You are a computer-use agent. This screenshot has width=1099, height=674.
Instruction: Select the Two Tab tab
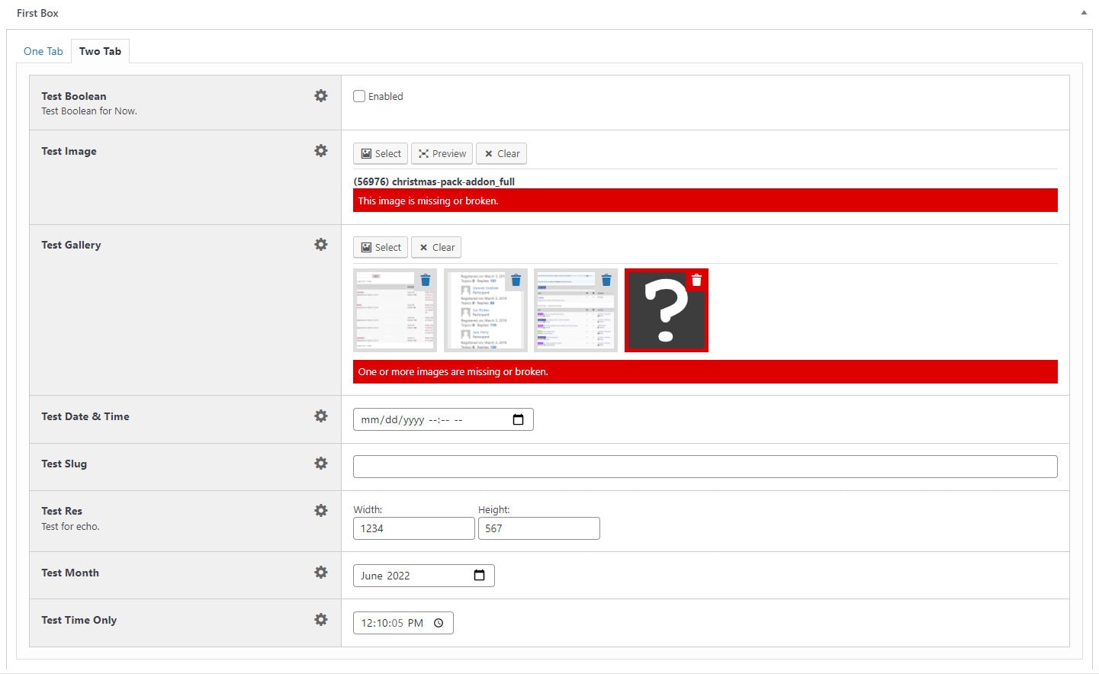coord(100,51)
